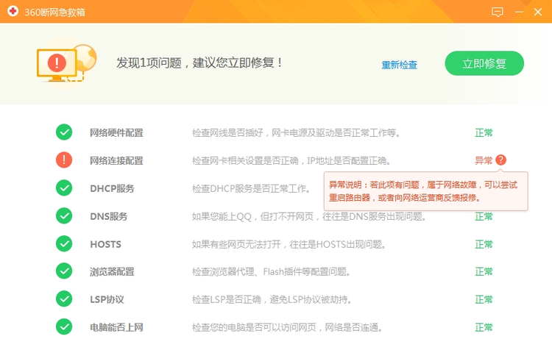Select the 网络连接配置 item label
Image resolution: width=552 pixels, height=364 pixels.
click(x=116, y=160)
